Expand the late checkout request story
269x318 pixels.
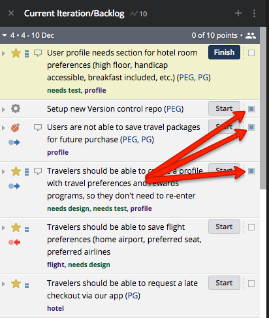3,284
